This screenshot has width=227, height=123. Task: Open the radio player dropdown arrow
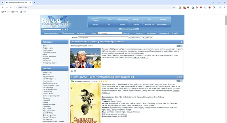pos(63,30)
